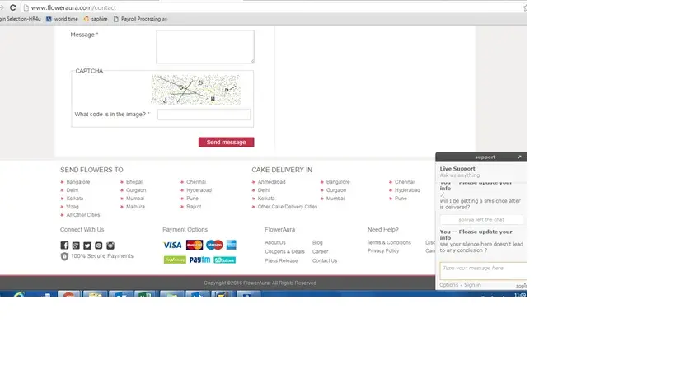Open the Blog link
This screenshot has width=675, height=379.
[x=317, y=242]
